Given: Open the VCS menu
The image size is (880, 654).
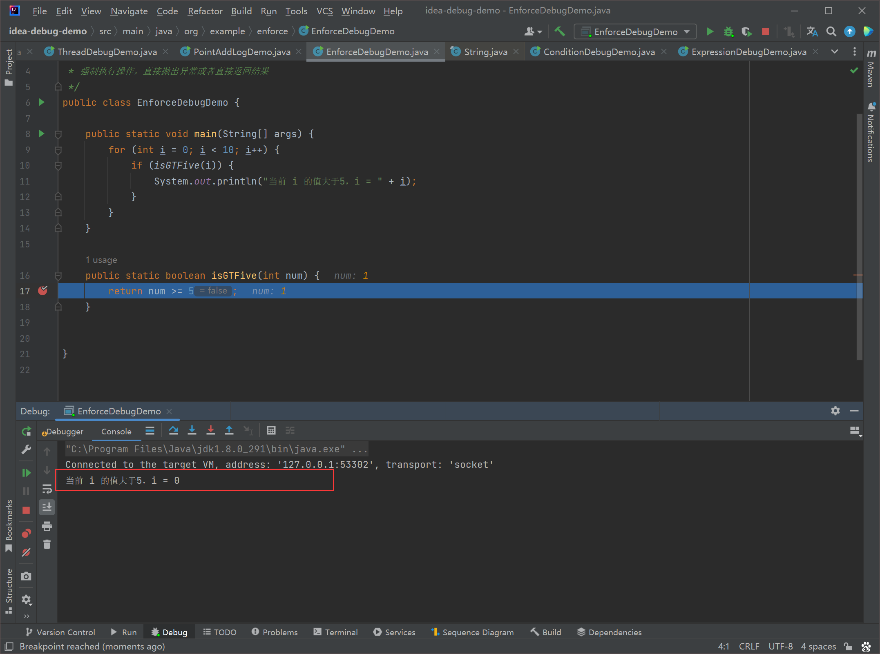Looking at the screenshot, I should pos(324,11).
